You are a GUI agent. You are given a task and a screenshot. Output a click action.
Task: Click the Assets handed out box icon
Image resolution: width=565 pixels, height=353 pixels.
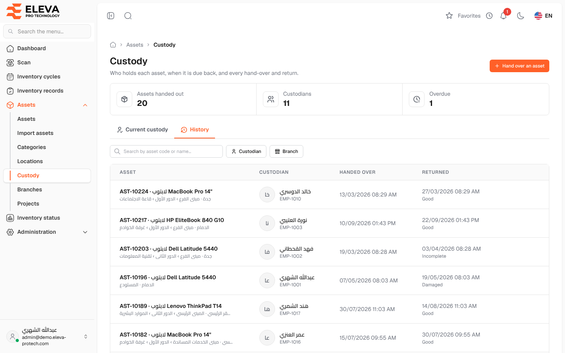click(x=124, y=99)
